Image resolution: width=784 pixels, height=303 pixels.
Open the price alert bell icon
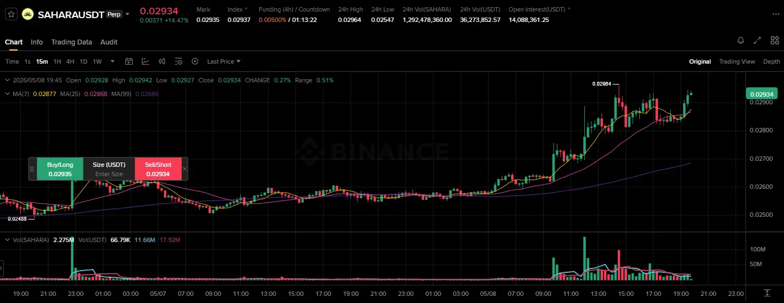[x=741, y=41]
